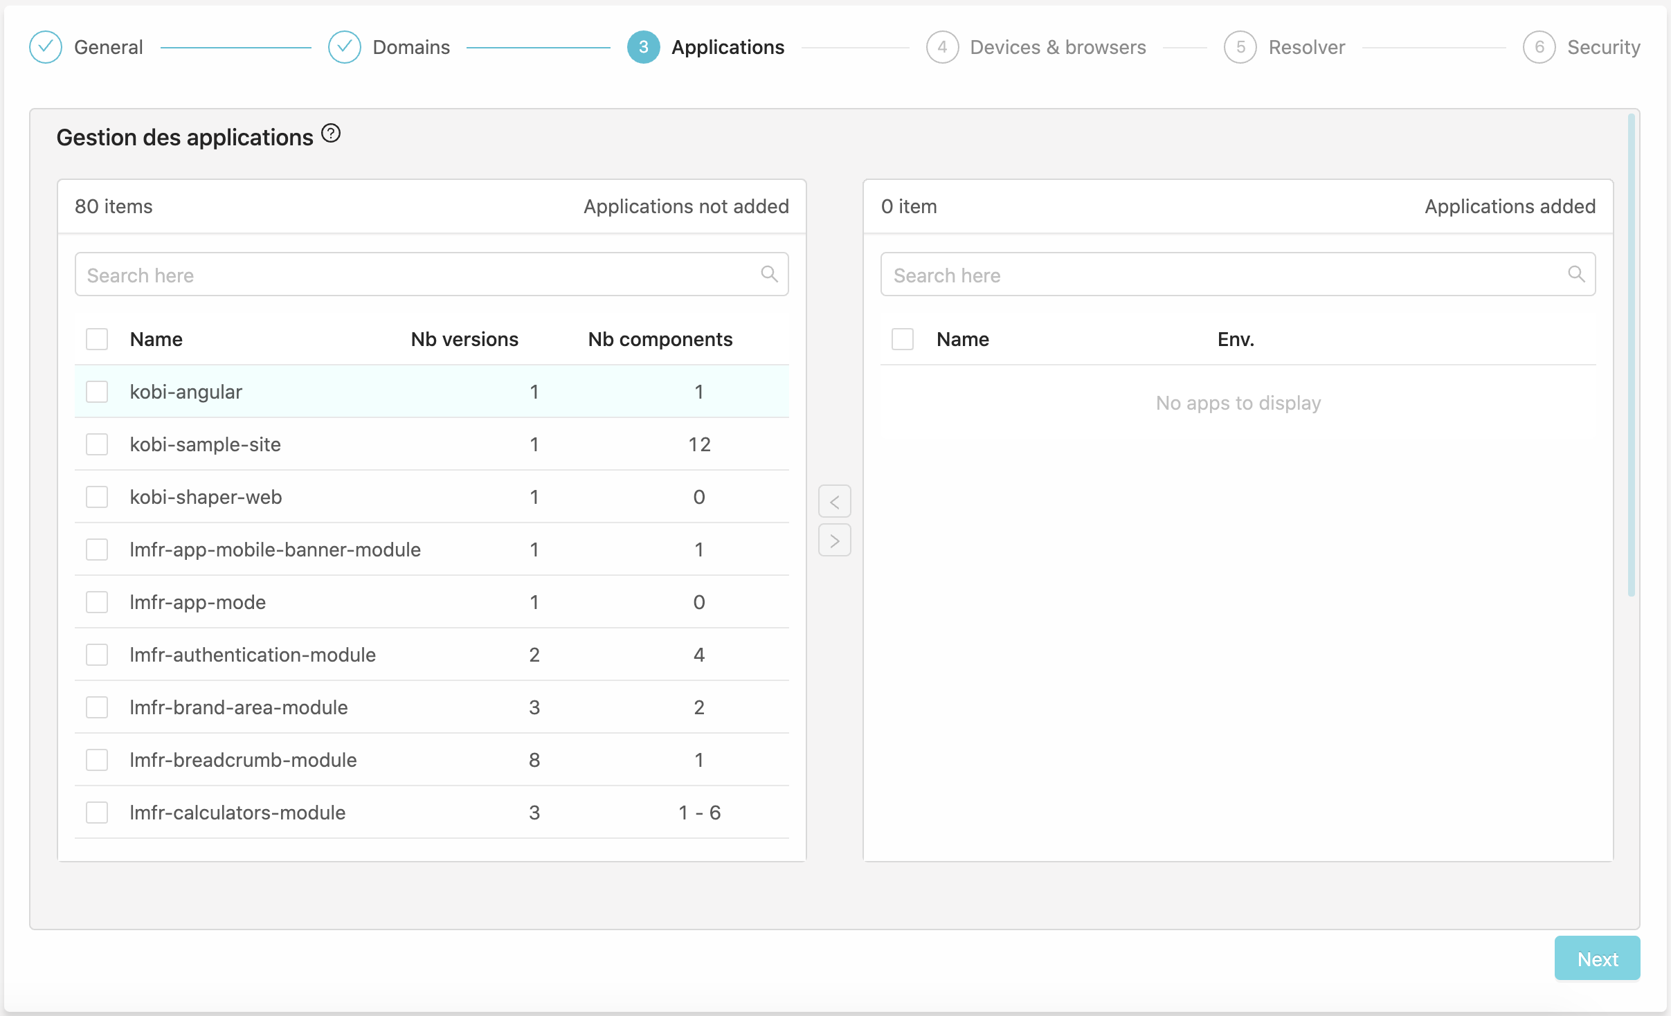Select the kobi-shaper-web row name
Image resolution: width=1671 pixels, height=1016 pixels.
(206, 497)
